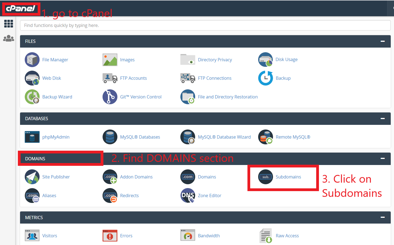Click the File Manager icon
The height and width of the screenshot is (245, 394).
click(x=32, y=60)
